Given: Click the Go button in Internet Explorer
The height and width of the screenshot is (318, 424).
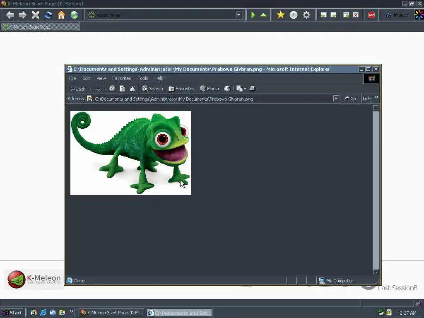Looking at the screenshot, I should click(350, 99).
